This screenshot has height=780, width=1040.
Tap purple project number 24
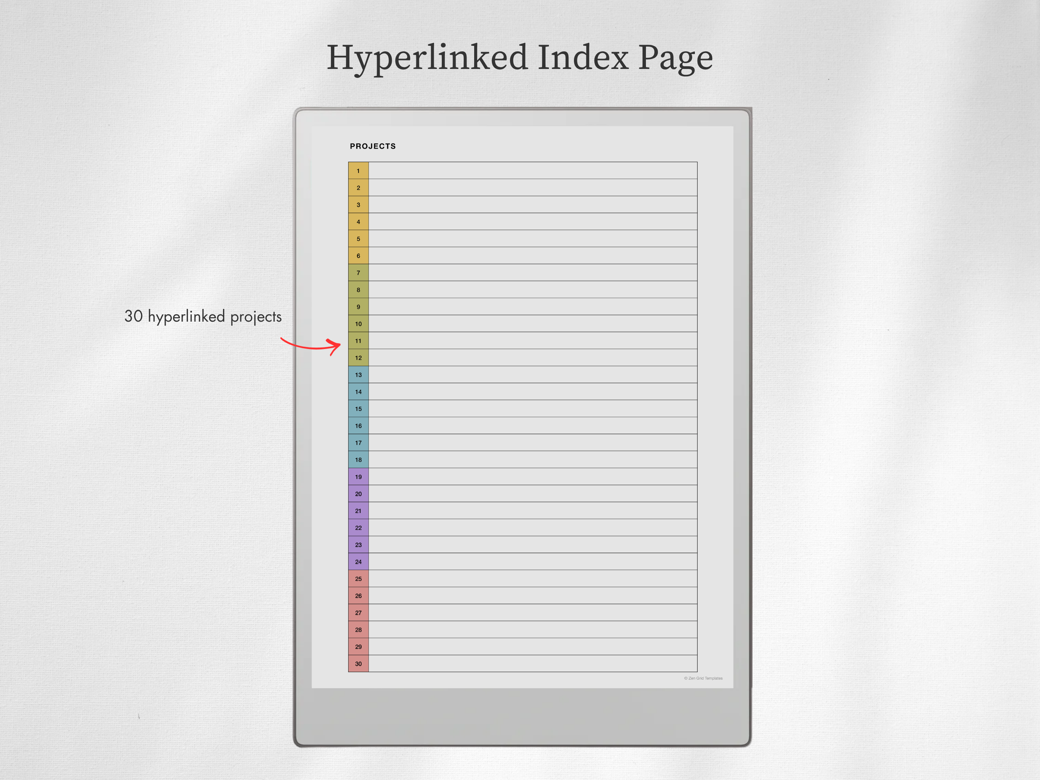[x=358, y=561]
